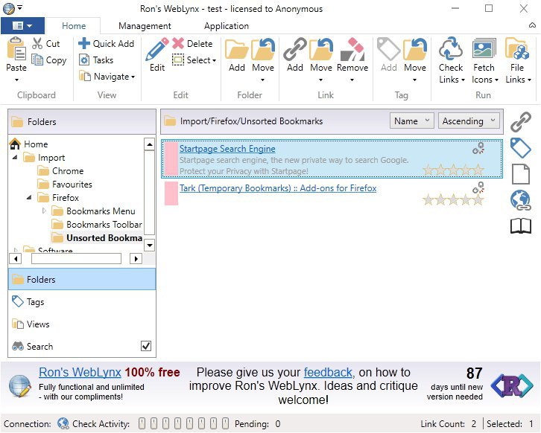This screenshot has height=433, width=541.
Task: Click the chain link icon in right sidebar
Action: [x=521, y=122]
